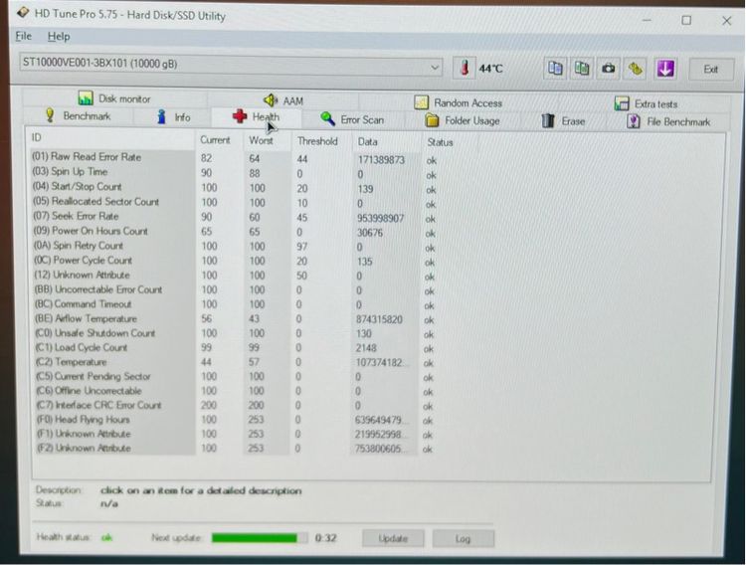Image resolution: width=746 pixels, height=565 pixels.
Task: Switch to the Benchmark tab
Action: tap(78, 115)
